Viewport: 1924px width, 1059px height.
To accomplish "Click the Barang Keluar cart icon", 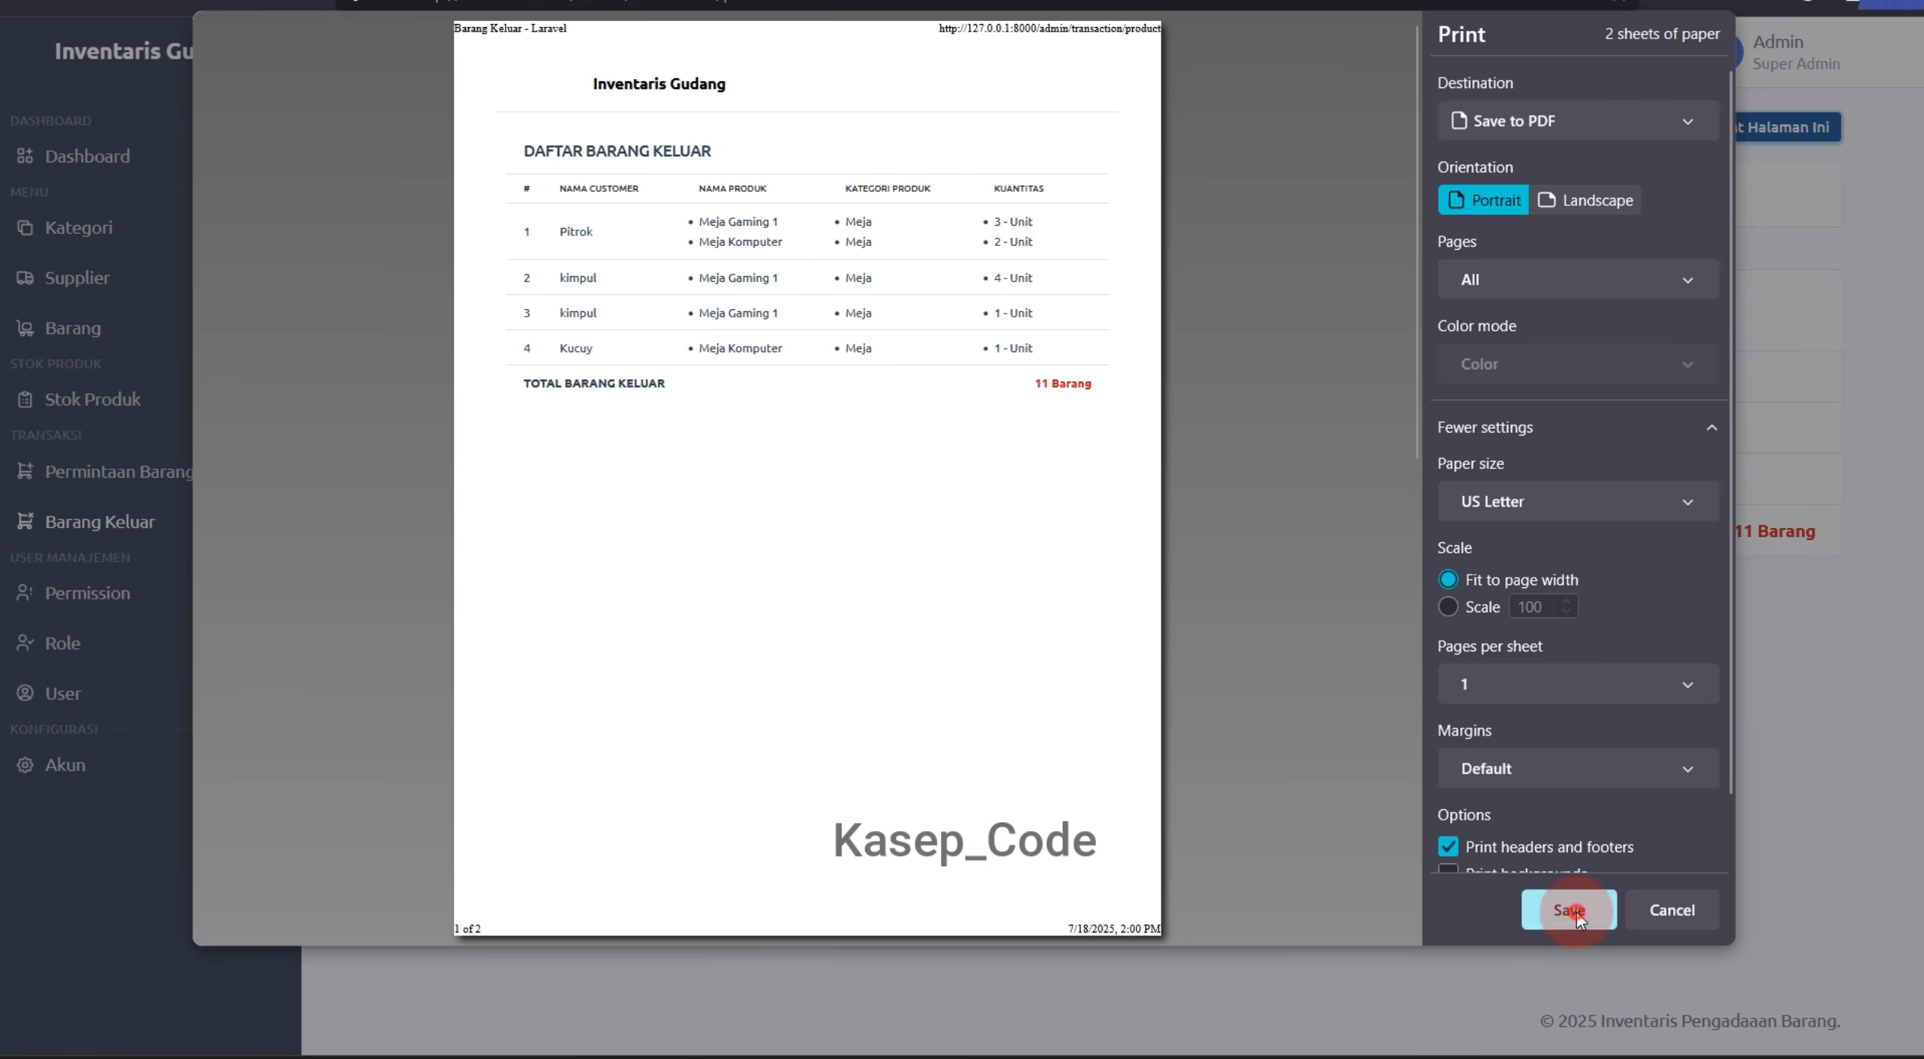I will 25,521.
